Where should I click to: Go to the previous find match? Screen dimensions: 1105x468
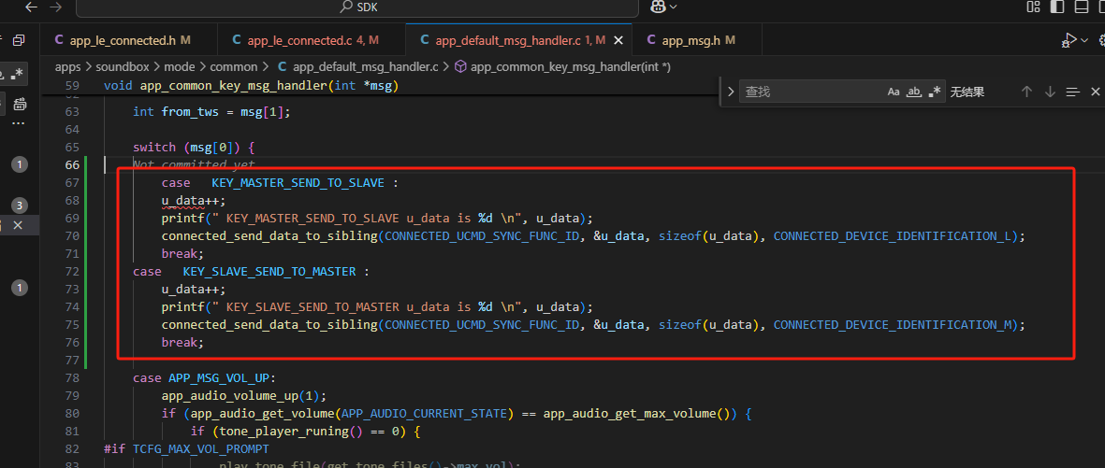[x=1026, y=92]
